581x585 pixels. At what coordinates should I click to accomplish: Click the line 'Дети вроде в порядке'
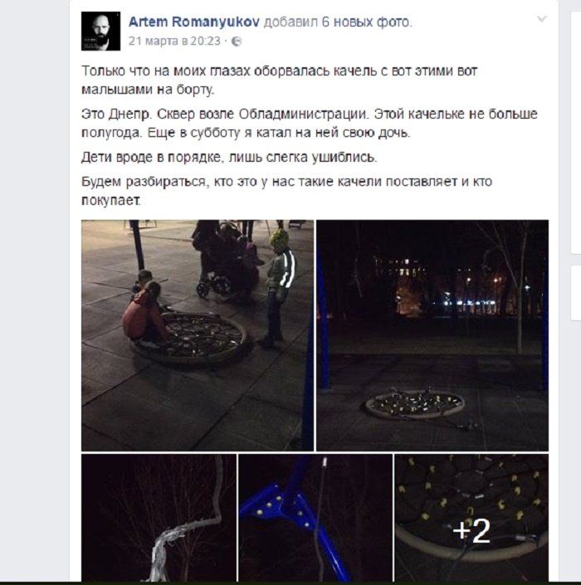tap(229, 157)
